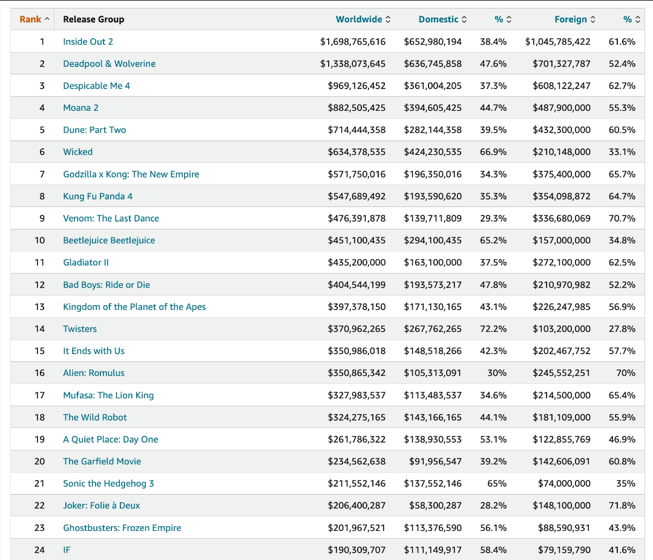Select worldwide value $1,698,765,616
This screenshot has width=653, height=560.
click(x=353, y=42)
